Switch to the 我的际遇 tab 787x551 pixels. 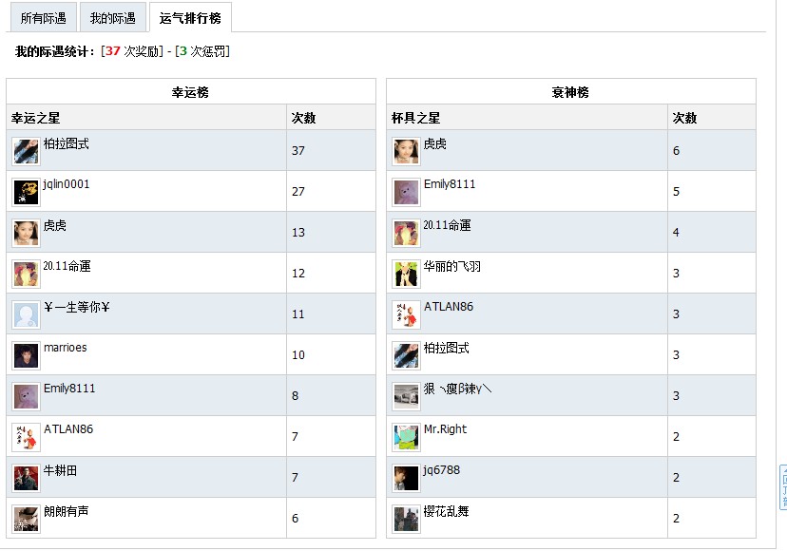click(x=113, y=18)
